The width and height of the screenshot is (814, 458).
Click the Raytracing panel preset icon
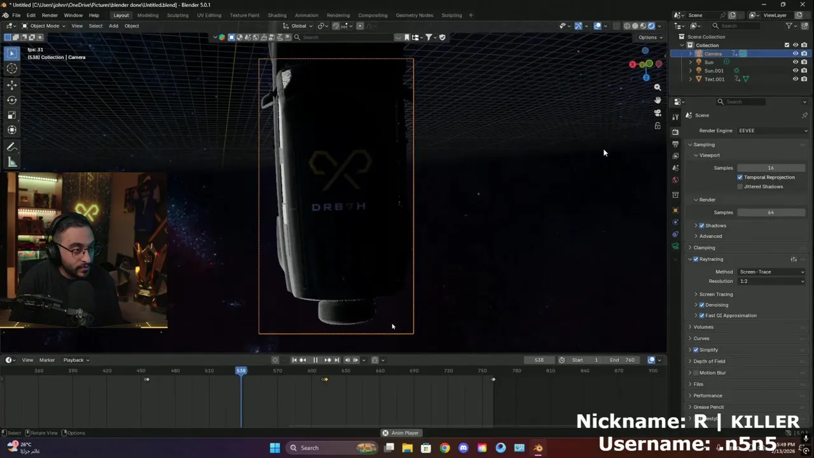(x=794, y=259)
